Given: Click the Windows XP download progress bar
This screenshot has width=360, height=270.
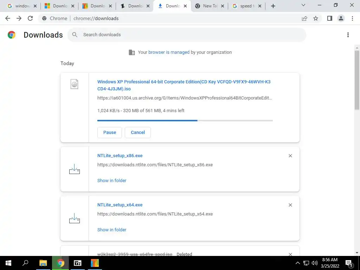Looking at the screenshot, I should (185, 121).
